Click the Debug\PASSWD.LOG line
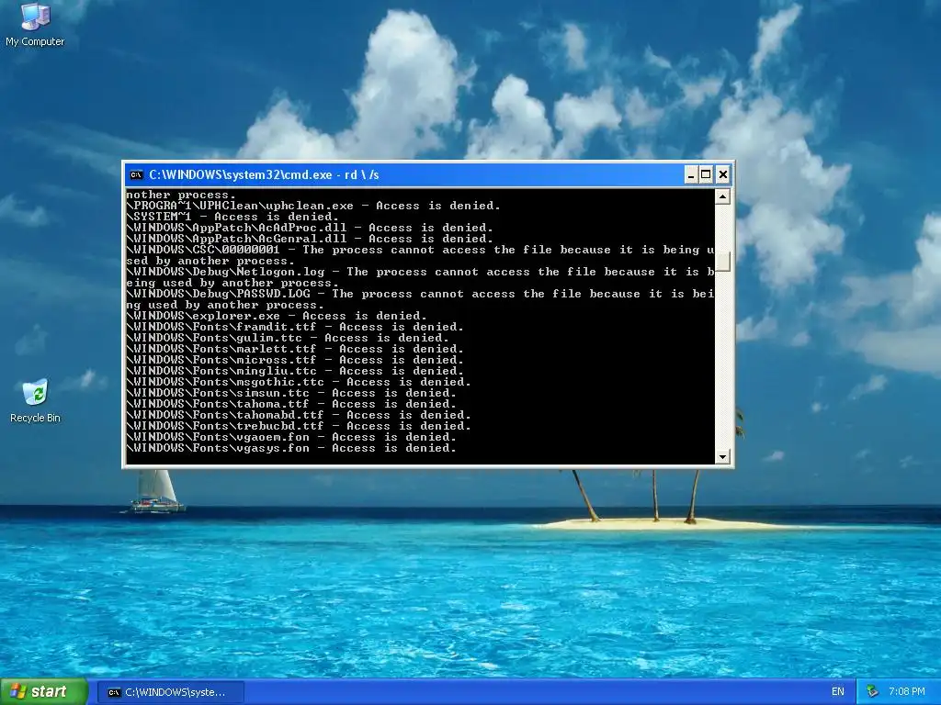The image size is (941, 705). pos(420,299)
